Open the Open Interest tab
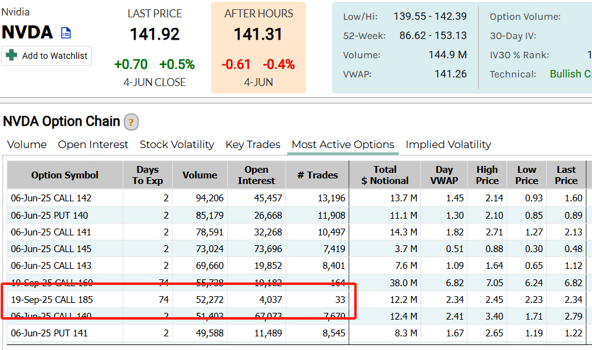Image resolution: width=592 pixels, height=350 pixels. [93, 144]
